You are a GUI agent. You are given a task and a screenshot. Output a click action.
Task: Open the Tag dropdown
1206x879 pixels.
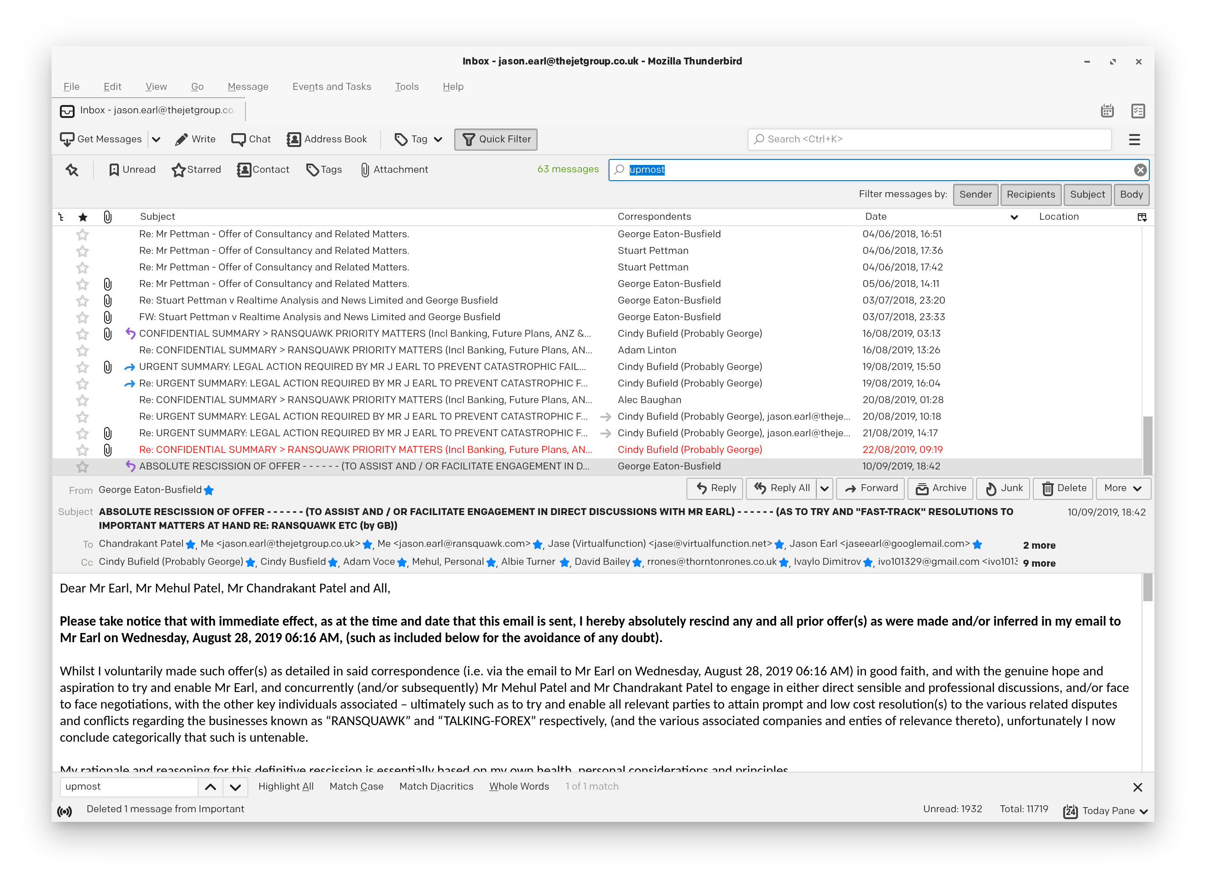click(418, 140)
